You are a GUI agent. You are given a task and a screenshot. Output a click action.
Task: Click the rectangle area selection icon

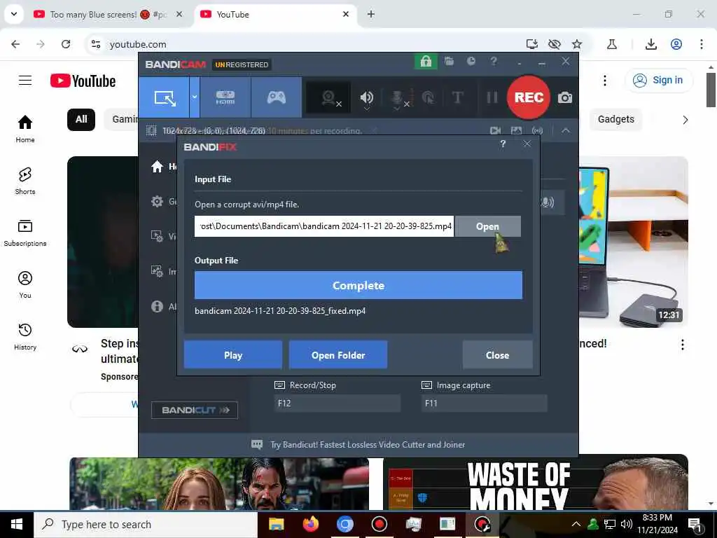[151, 131]
